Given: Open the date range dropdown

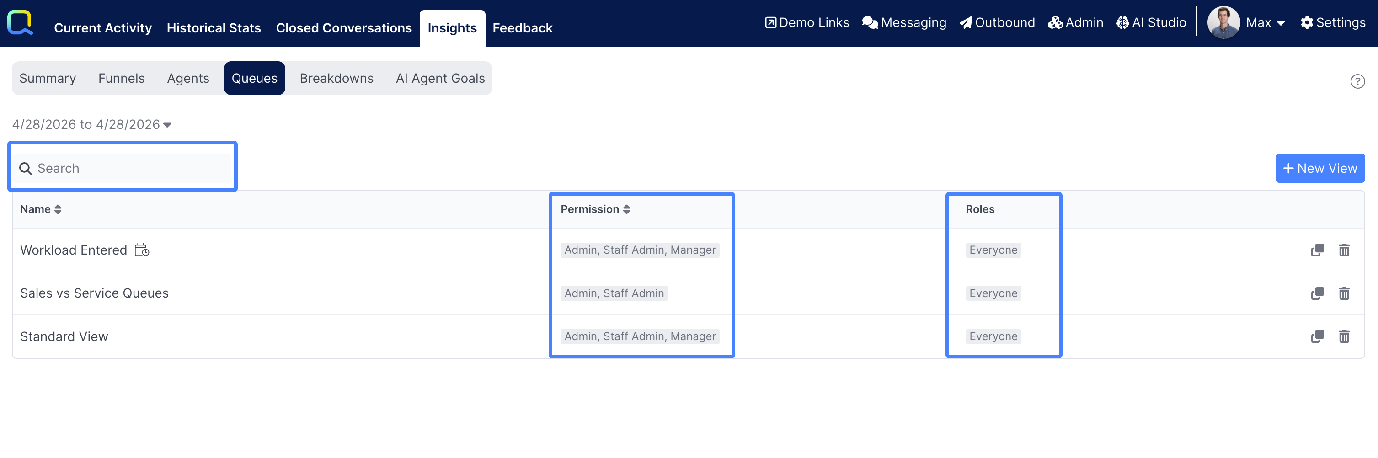Looking at the screenshot, I should [x=91, y=124].
